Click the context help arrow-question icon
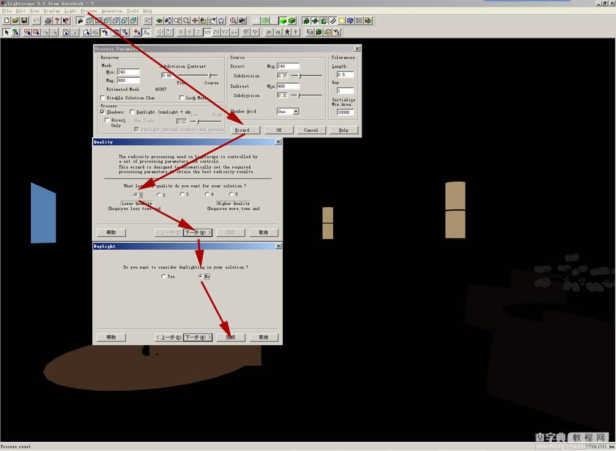This screenshot has width=616, height=451. click(66, 20)
